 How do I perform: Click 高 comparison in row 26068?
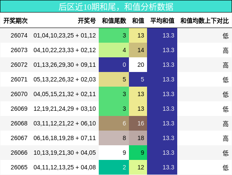[226, 124]
